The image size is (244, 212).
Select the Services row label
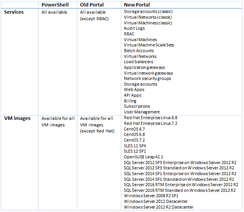(x=14, y=12)
